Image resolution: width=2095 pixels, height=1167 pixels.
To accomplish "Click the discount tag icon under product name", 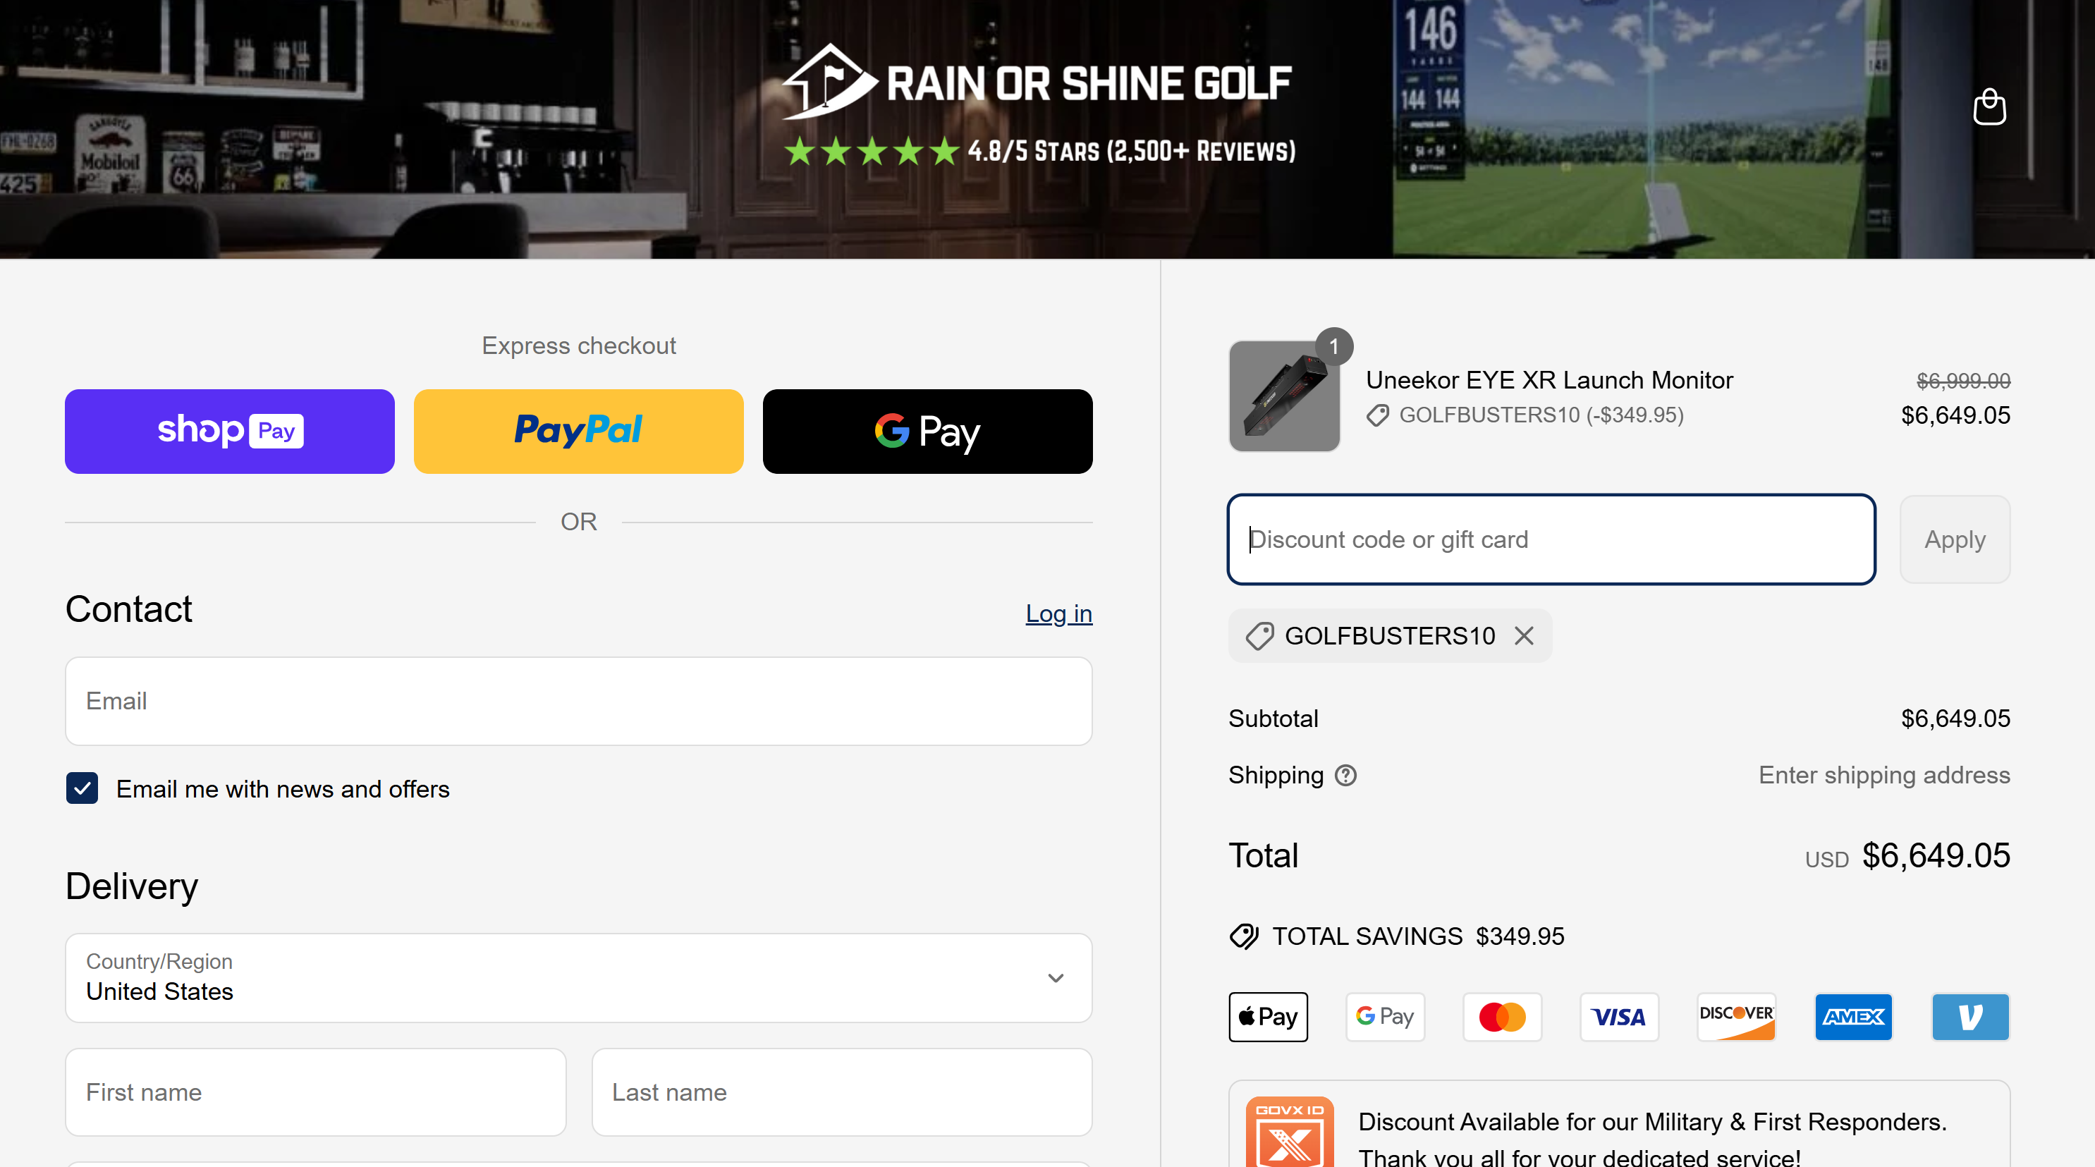I will (x=1378, y=415).
